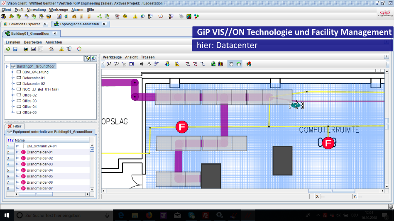The height and width of the screenshot is (221, 394).
Task: Click the map horizontal scrollbar thumb
Action: [332, 191]
